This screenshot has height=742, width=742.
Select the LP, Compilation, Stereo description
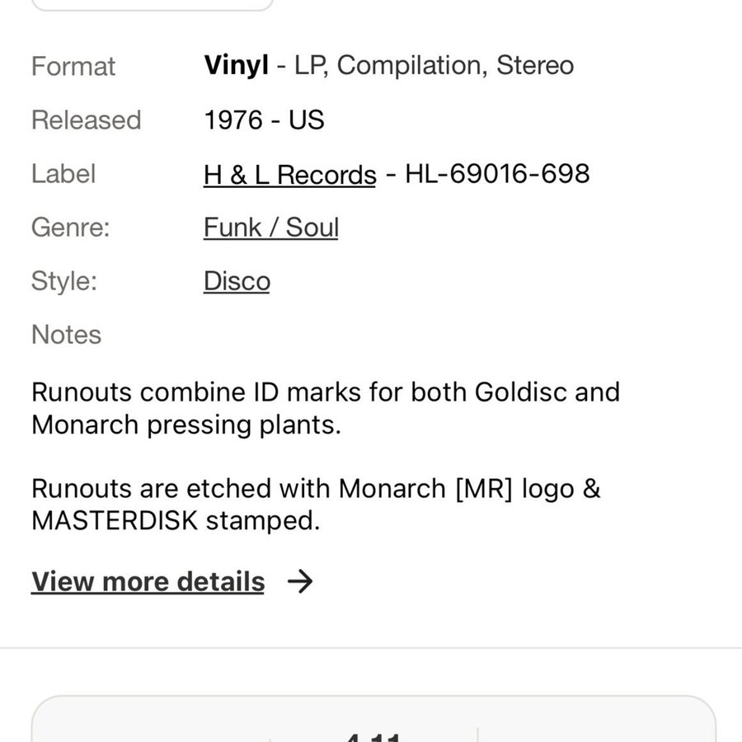[x=434, y=66]
